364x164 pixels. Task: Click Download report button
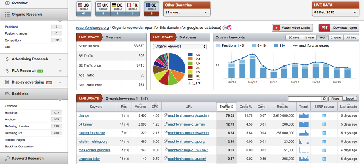tap(339, 28)
